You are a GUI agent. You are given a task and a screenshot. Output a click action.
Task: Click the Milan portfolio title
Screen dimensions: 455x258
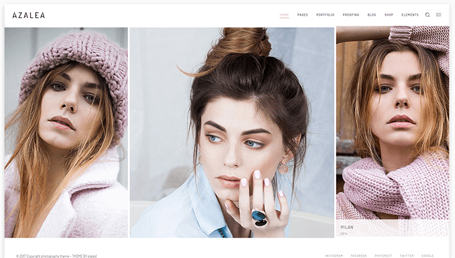click(x=347, y=227)
